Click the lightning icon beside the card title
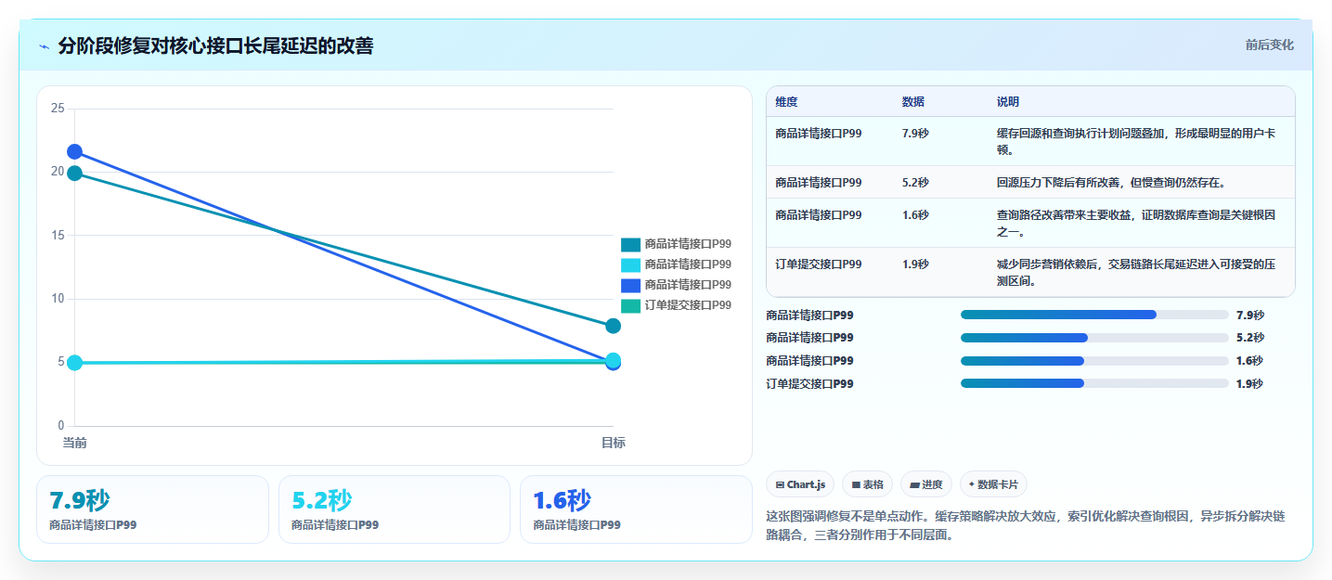 coord(45,46)
